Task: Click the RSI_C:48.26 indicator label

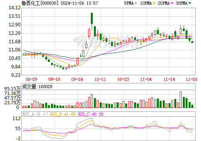Action: (x=91, y=114)
